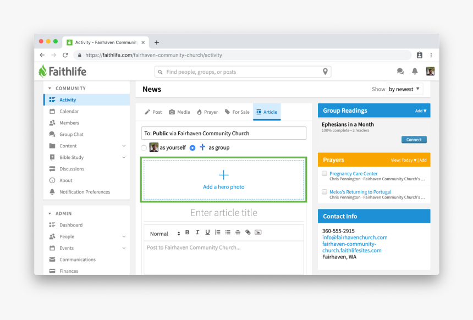Apply italic formatting in article editor
The height and width of the screenshot is (320, 473).
pyautogui.click(x=197, y=232)
